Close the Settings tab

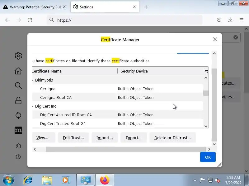[134, 7]
